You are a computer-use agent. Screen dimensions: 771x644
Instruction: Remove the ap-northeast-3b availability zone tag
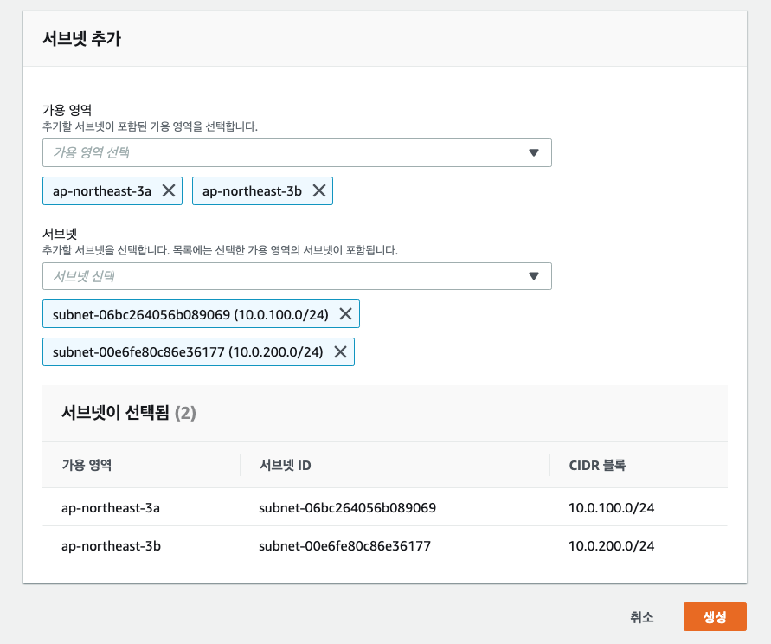[x=319, y=191]
